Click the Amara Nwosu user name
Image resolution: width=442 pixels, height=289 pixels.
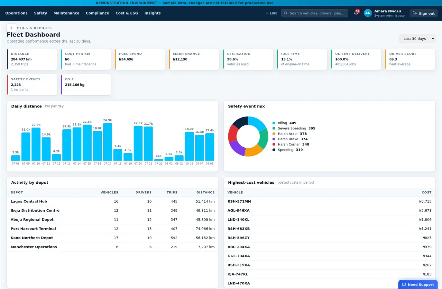[x=387, y=11]
